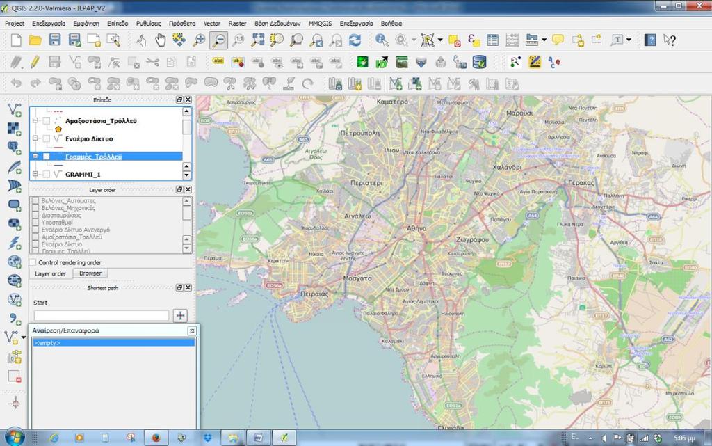
Task: Toggle editing with the yellow pencil icon
Action: point(35,62)
